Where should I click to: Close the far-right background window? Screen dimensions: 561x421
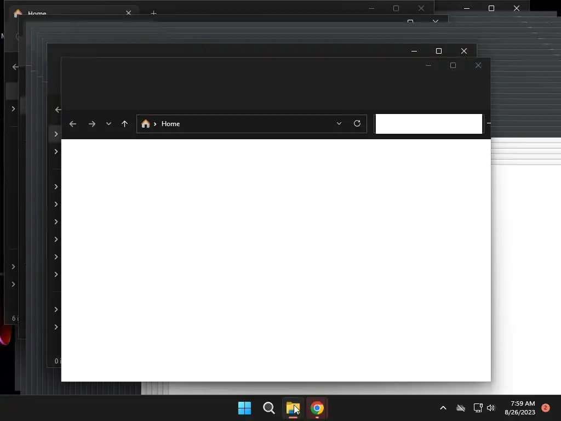516,8
